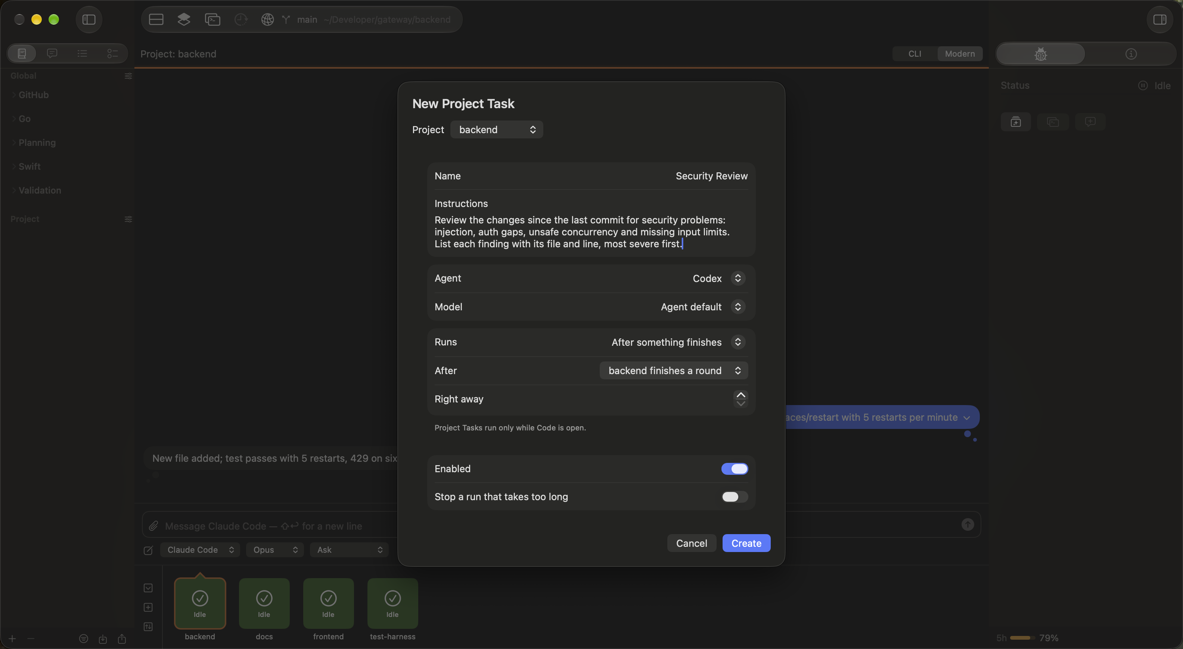The image size is (1183, 649).
Task: Select the bug debug tab icon
Action: pos(1041,54)
